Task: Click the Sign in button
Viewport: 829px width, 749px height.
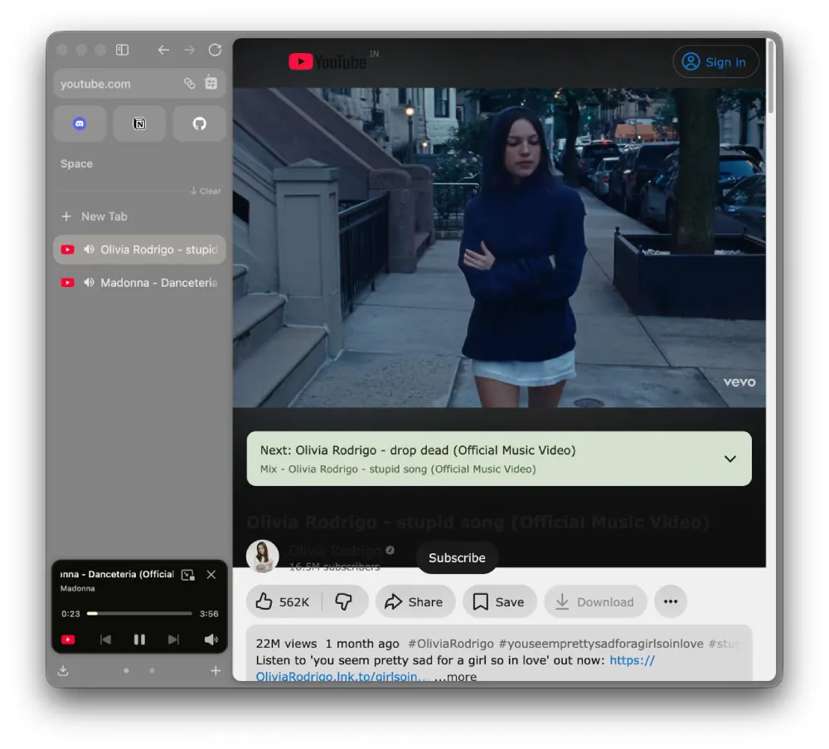Action: coord(716,62)
